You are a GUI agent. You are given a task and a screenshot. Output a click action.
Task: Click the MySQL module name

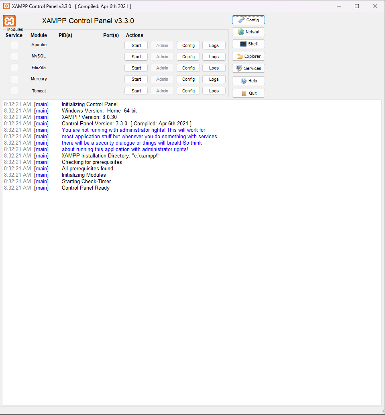[x=39, y=56]
